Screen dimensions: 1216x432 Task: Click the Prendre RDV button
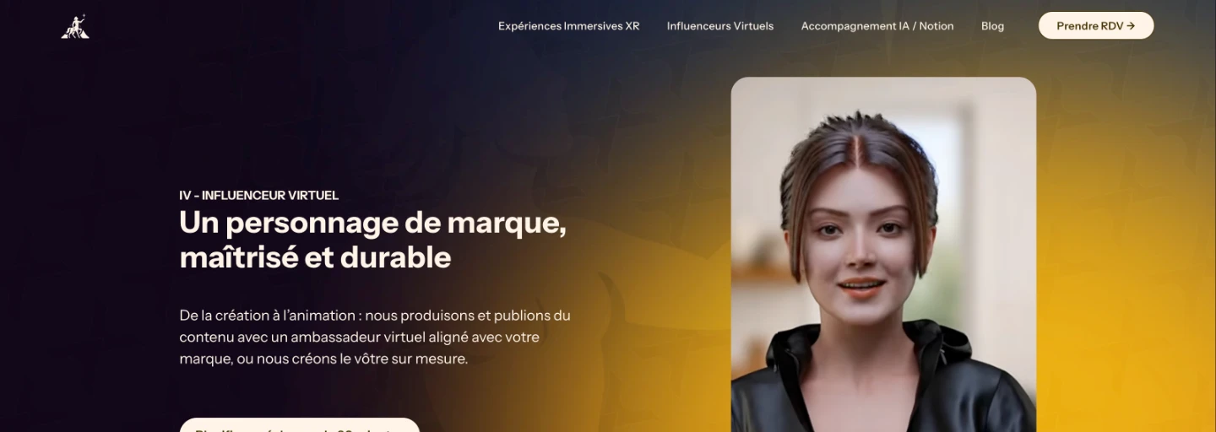[x=1095, y=25]
